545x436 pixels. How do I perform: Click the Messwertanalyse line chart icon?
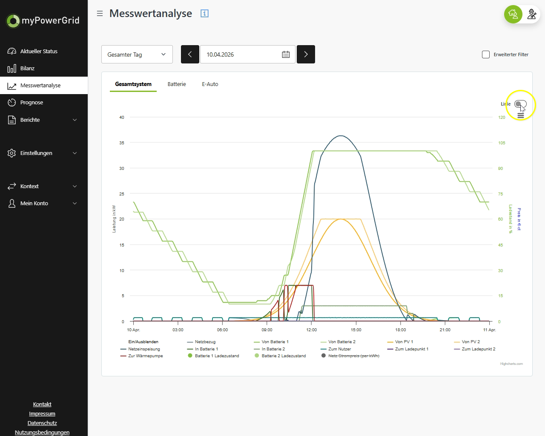click(x=12, y=86)
